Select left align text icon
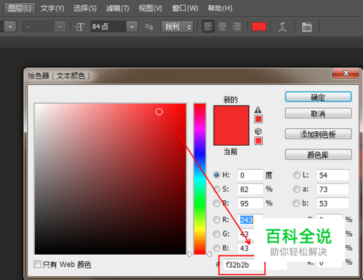Screen dimensions: 363x280 [x=208, y=27]
